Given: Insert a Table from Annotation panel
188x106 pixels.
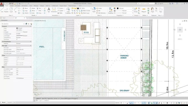Looking at the screenshot, I should click(x=60, y=13).
